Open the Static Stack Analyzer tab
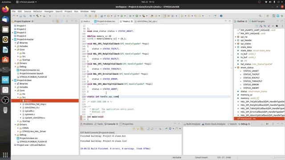This screenshot has width=285, height=160. click(214, 124)
